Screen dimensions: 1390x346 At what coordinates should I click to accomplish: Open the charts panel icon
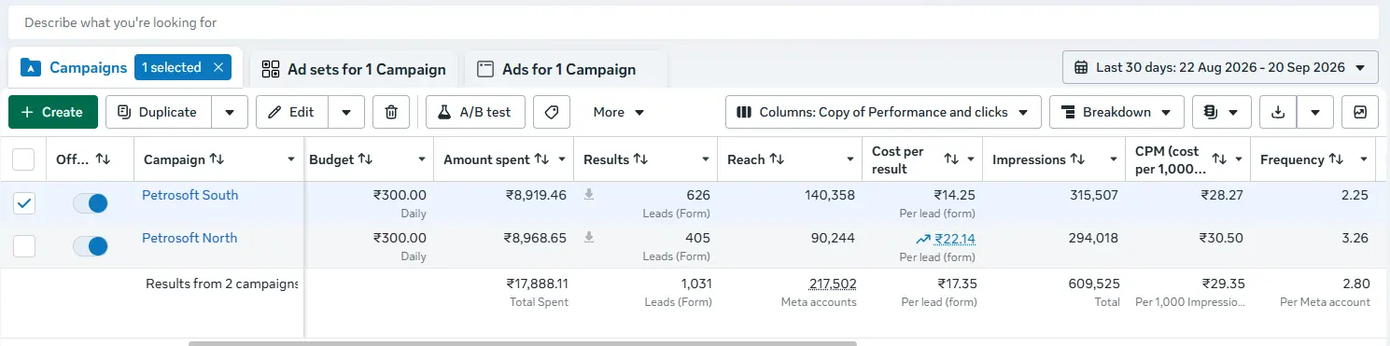[1360, 112]
